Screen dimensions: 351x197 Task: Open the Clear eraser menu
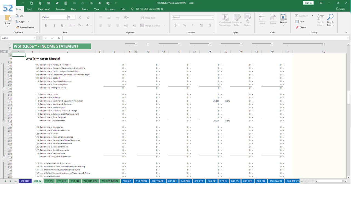[x=301, y=27]
